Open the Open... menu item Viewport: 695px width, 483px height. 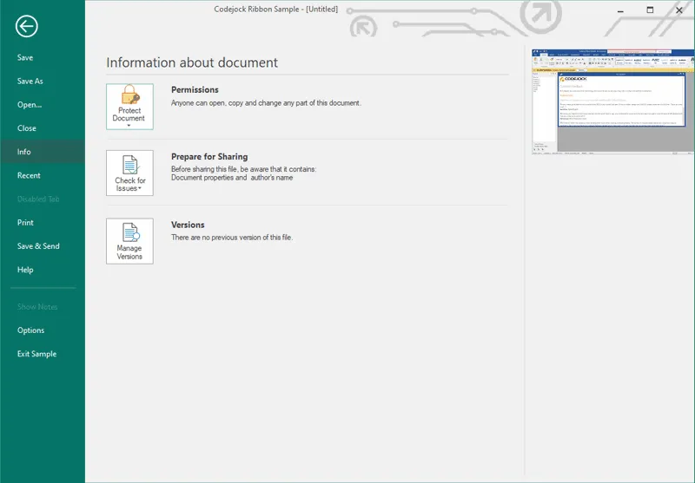(x=30, y=105)
